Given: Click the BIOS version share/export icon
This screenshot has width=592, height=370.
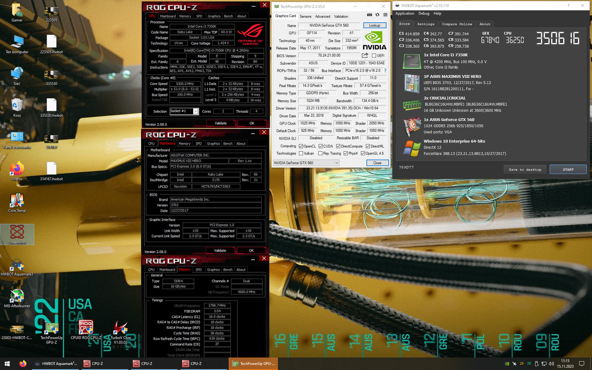Looking at the screenshot, I should [365, 56].
